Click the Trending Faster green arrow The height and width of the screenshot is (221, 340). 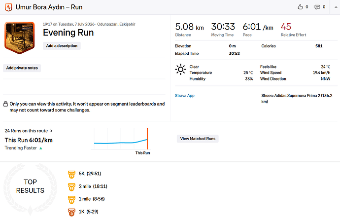[41, 148]
